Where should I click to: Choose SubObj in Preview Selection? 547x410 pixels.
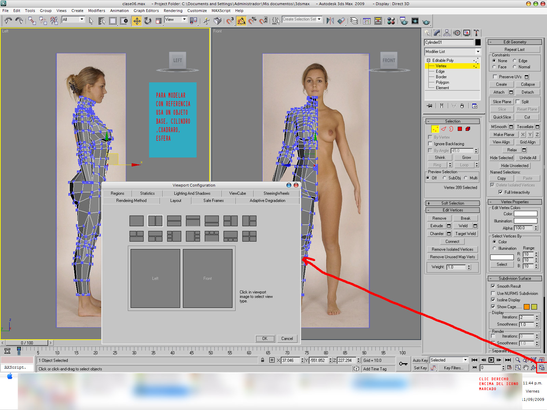coord(444,178)
